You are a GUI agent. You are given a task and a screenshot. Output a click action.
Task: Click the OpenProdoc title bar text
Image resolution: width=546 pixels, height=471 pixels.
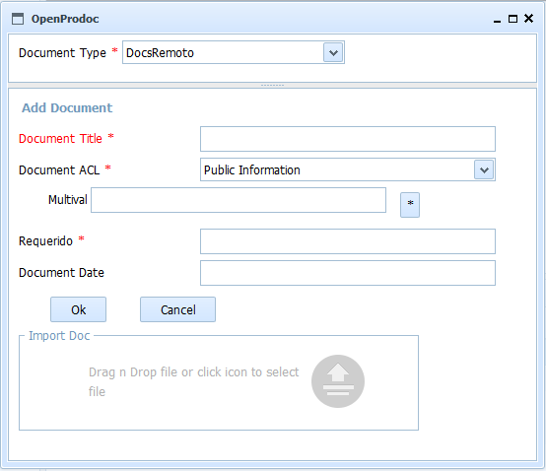[x=65, y=19]
